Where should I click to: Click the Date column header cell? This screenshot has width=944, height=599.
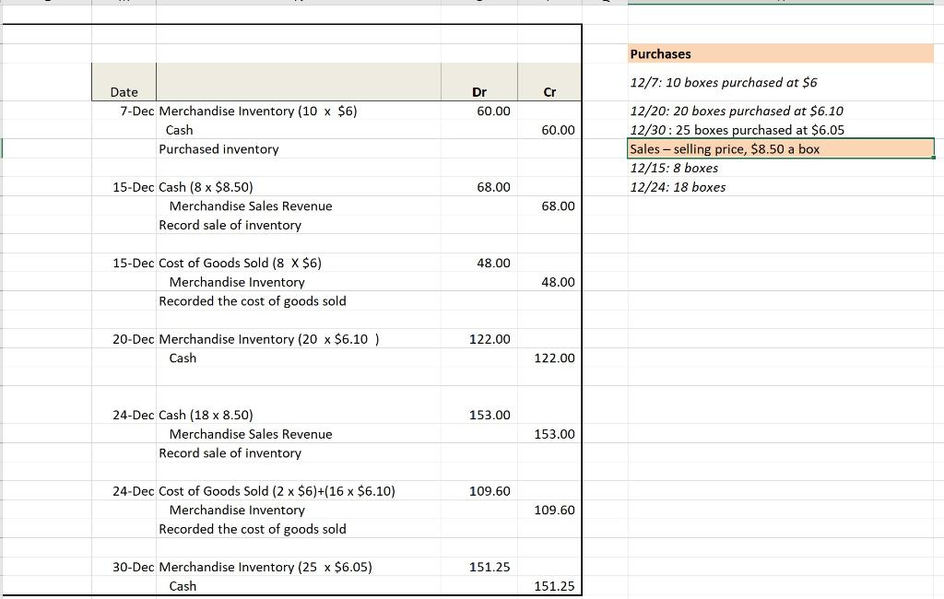click(124, 92)
